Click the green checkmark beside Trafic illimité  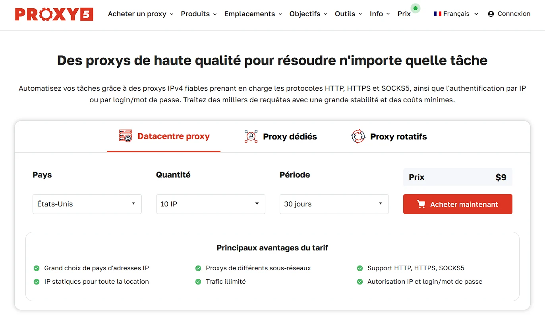(x=198, y=282)
